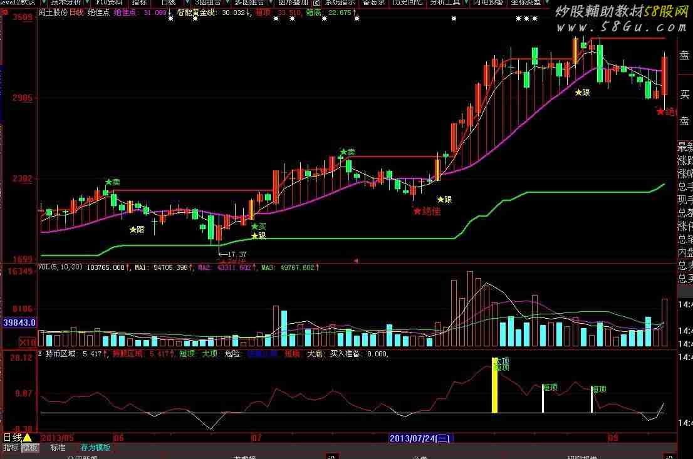Click the 持币区域 5.417 indicator label
This screenshot has width=693, height=459.
[x=76, y=354]
